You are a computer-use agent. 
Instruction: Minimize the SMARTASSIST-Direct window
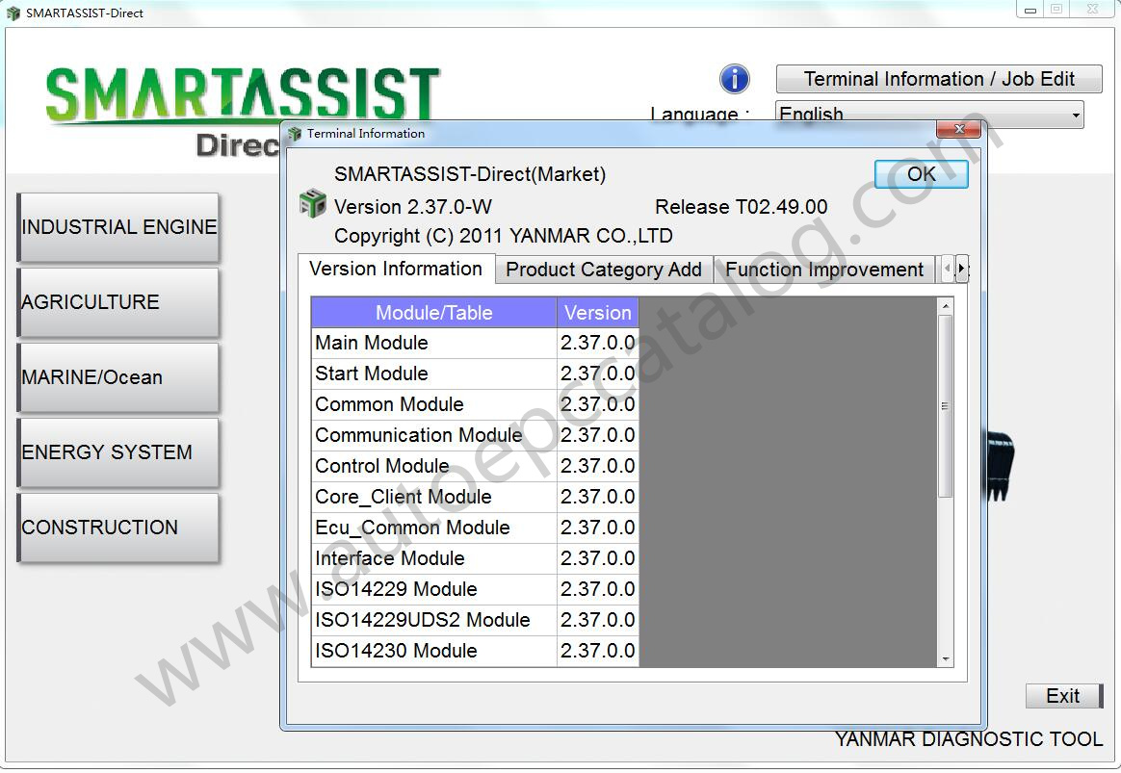tap(1030, 10)
